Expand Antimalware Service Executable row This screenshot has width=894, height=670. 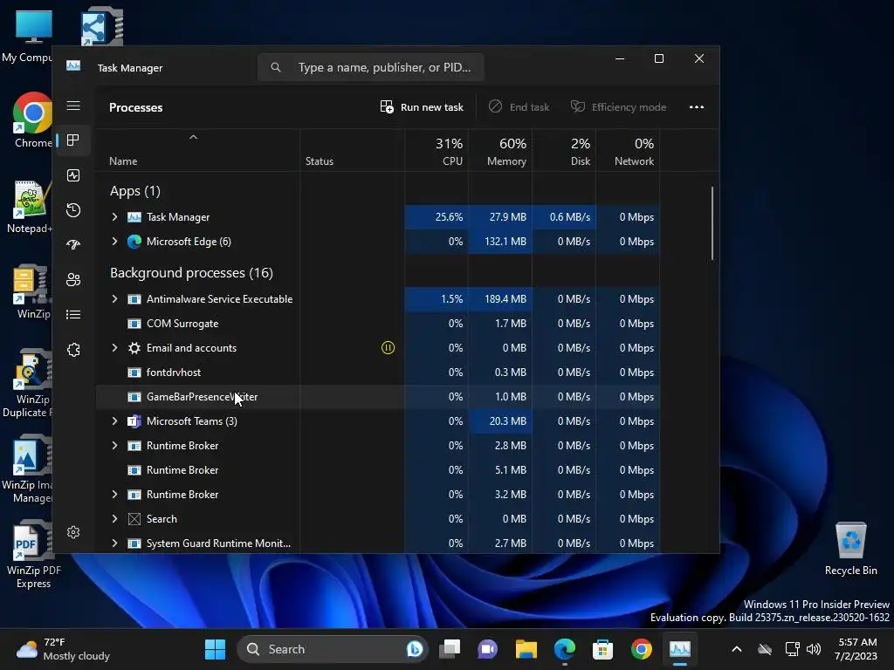click(114, 299)
